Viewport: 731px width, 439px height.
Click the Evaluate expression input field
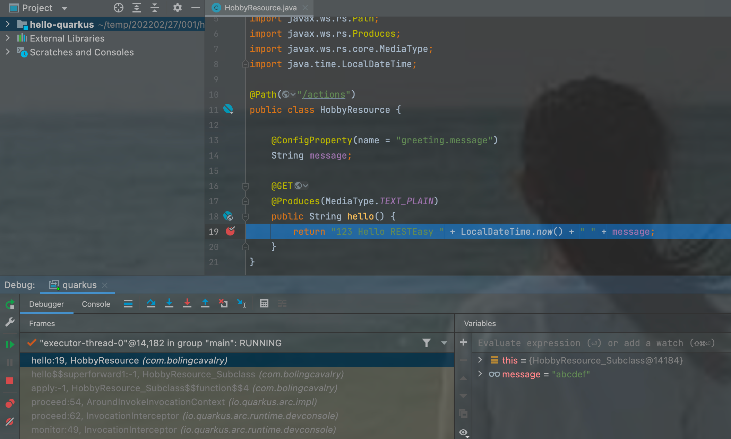pyautogui.click(x=596, y=343)
